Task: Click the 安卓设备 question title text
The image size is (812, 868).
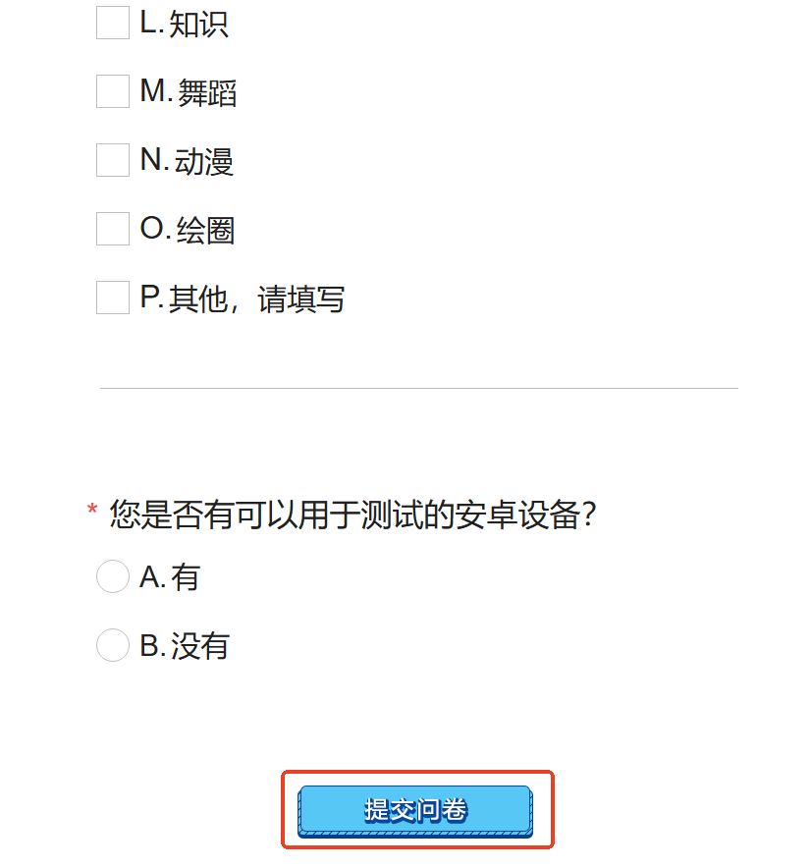Action: coord(518,515)
